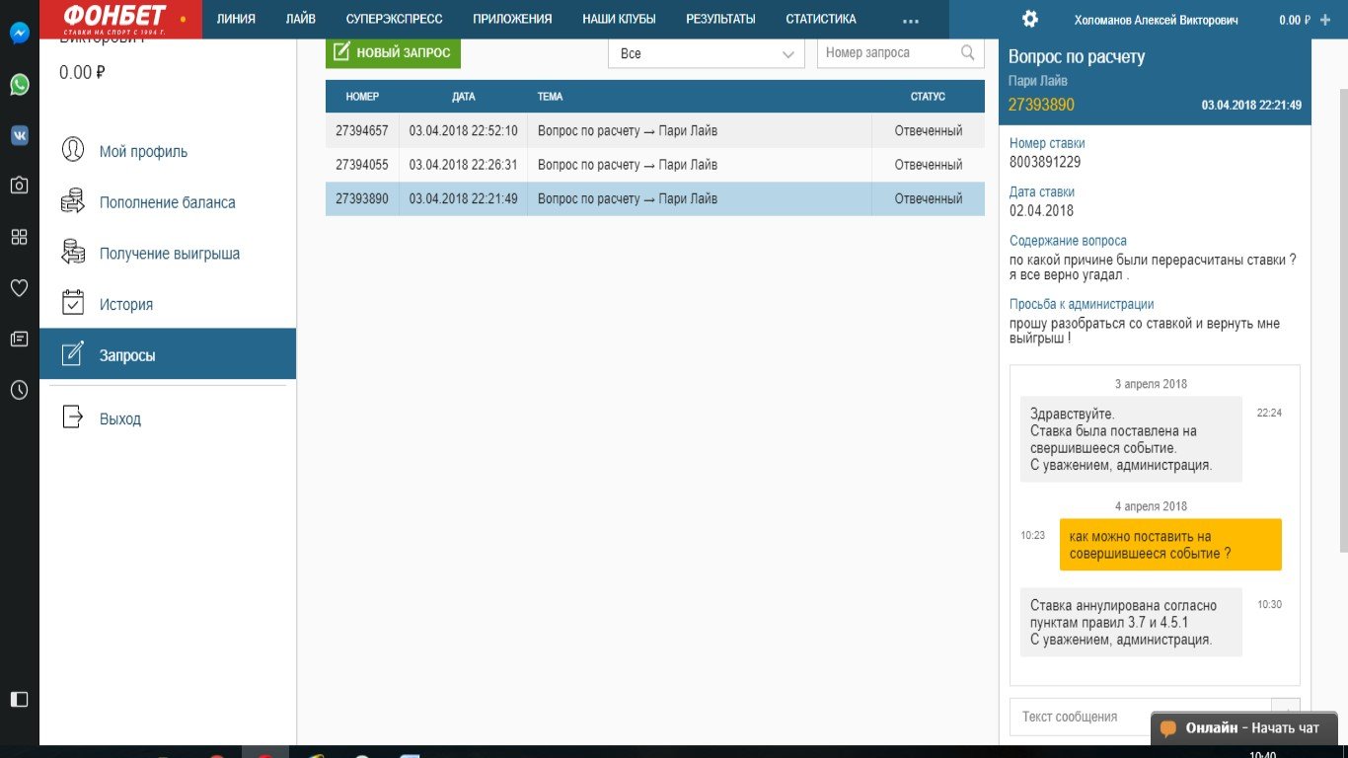Click yellow request number 27393890 in details
Viewport: 1348px width, 758px height.
(1041, 105)
